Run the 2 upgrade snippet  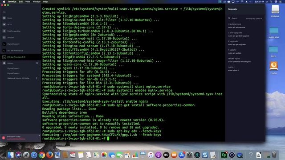pyautogui.click(x=237, y=43)
